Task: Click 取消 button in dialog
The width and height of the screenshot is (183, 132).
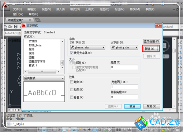Action: coord(132,106)
